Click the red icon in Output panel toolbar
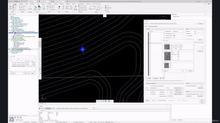This screenshot has height=123, width=220. (42, 108)
